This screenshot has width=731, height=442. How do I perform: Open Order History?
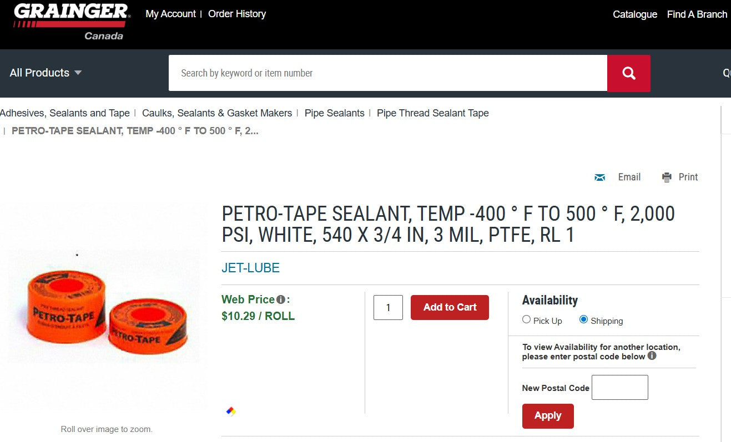click(x=237, y=14)
